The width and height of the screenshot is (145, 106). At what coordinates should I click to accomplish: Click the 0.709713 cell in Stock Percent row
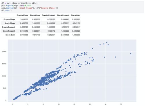click(51, 31)
